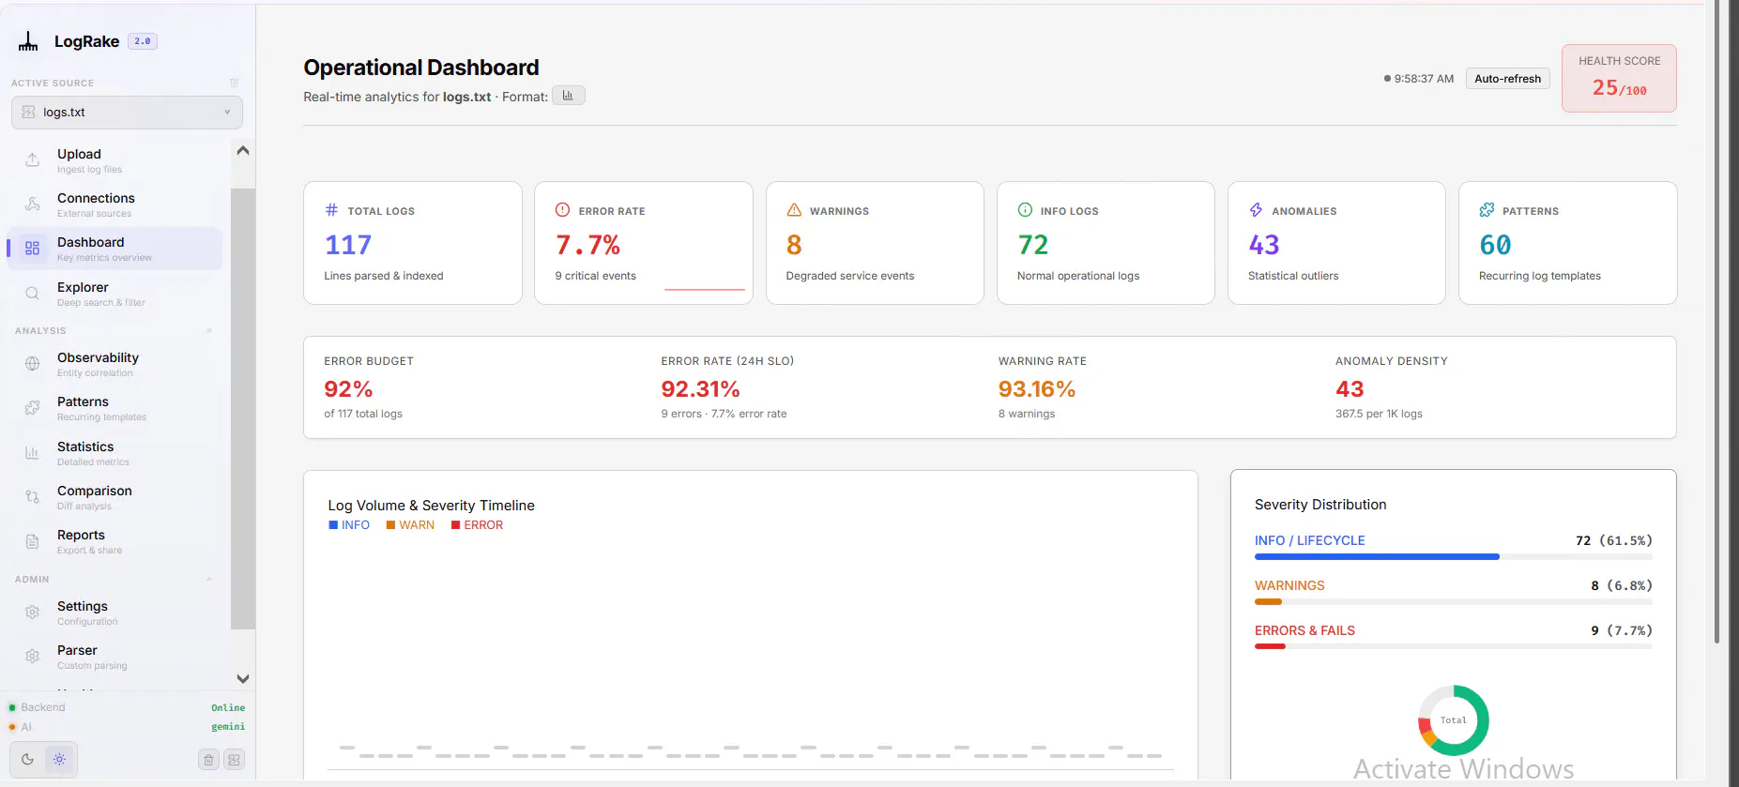Click the Comparison diff icon
1739x787 pixels.
pos(32,497)
